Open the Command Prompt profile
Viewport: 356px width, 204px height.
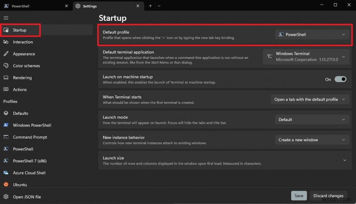(46, 137)
